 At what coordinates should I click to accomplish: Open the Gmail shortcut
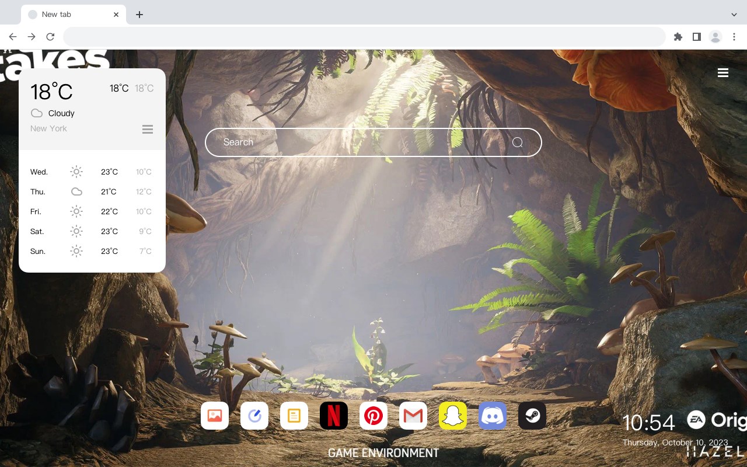point(413,416)
